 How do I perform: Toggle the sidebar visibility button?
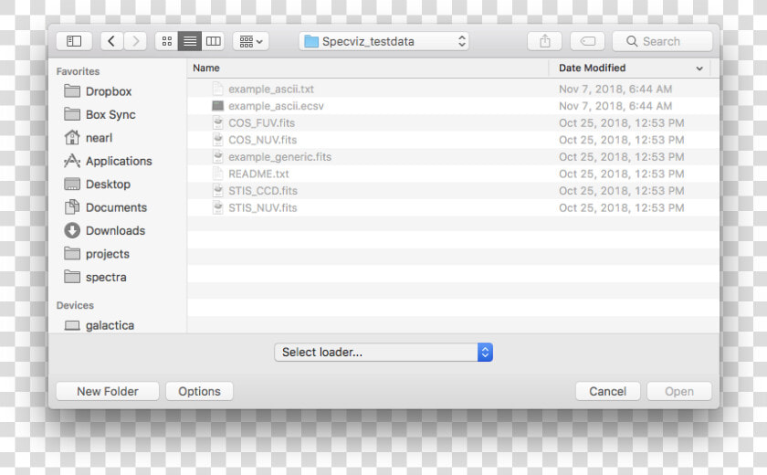74,41
